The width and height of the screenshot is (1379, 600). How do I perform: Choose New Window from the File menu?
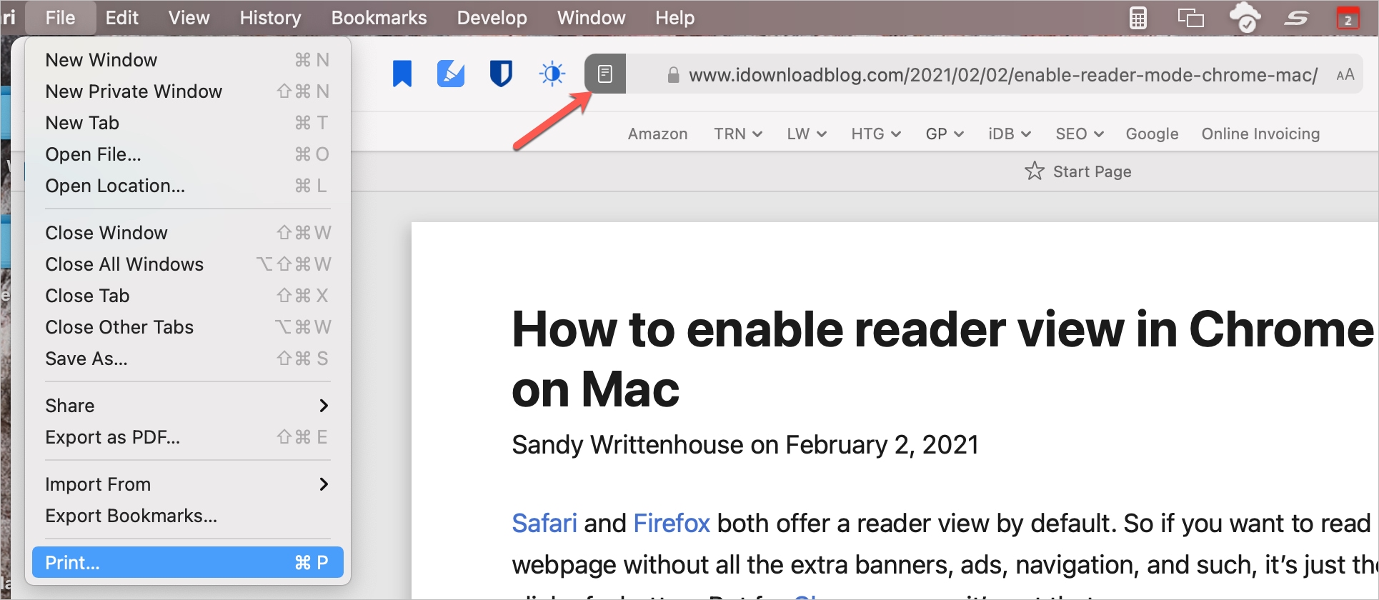tap(187, 60)
